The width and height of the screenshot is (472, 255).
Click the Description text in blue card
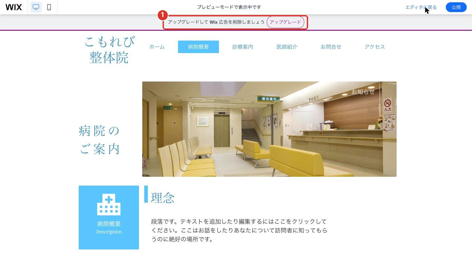(x=109, y=232)
